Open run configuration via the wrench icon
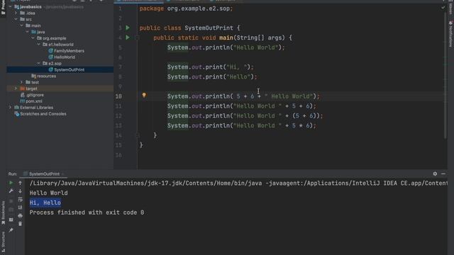This screenshot has width=454, height=255. tap(11, 191)
